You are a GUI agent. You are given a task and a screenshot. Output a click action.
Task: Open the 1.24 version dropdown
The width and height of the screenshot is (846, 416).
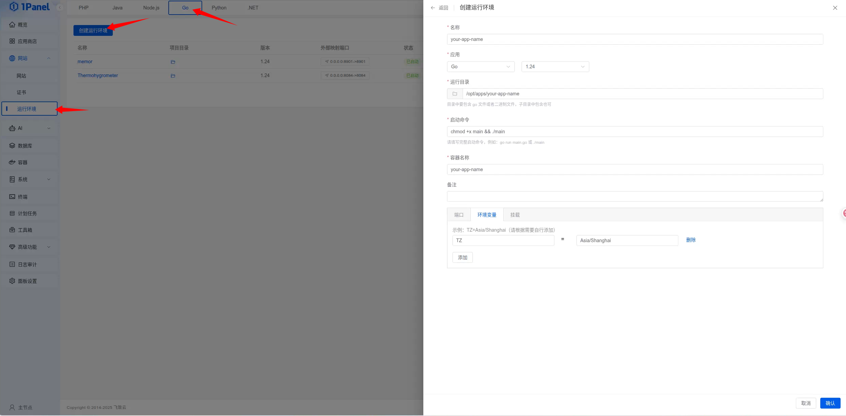555,67
